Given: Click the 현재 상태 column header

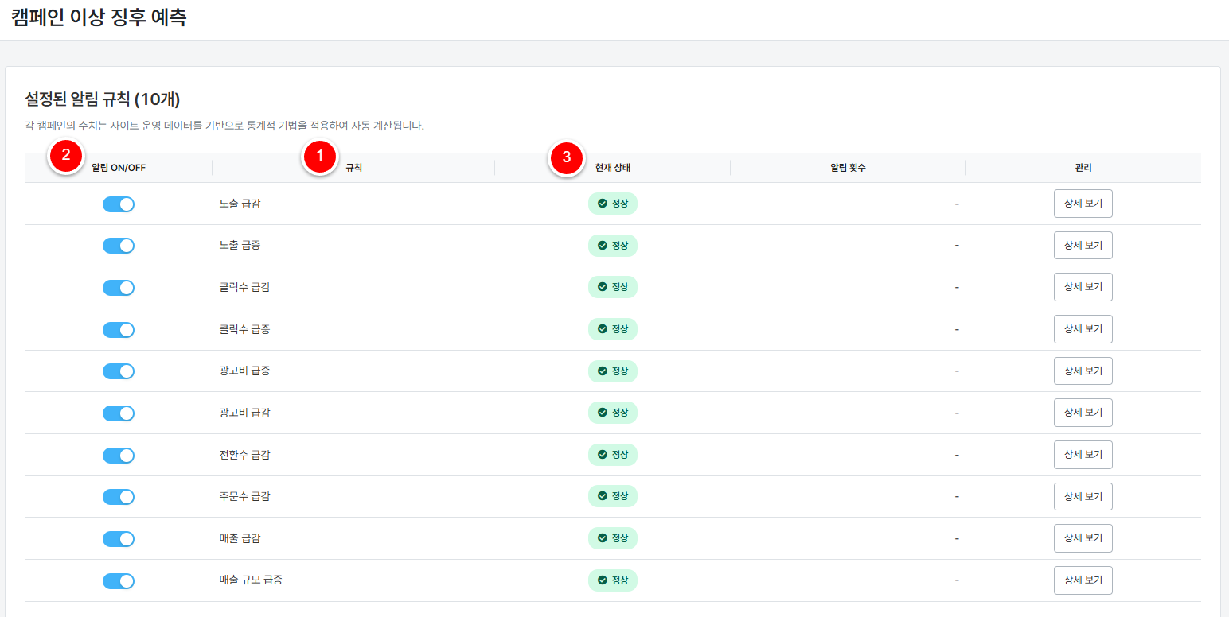Looking at the screenshot, I should (x=613, y=168).
